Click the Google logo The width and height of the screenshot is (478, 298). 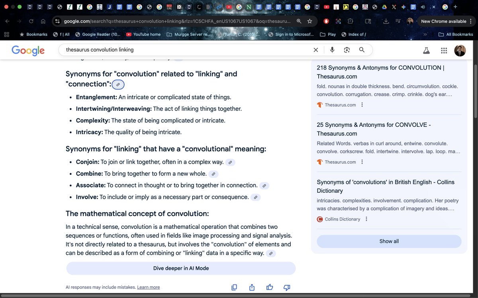coord(28,50)
